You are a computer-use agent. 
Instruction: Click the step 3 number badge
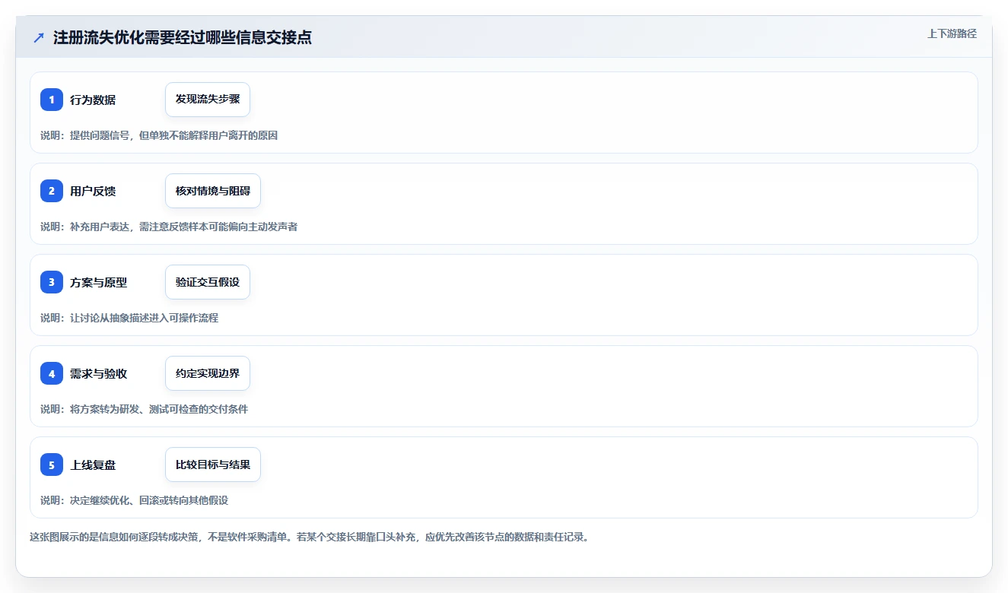click(x=52, y=282)
